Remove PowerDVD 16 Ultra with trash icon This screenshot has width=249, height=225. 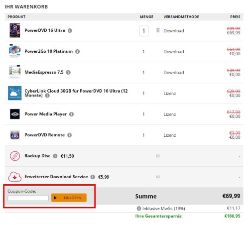(158, 30)
